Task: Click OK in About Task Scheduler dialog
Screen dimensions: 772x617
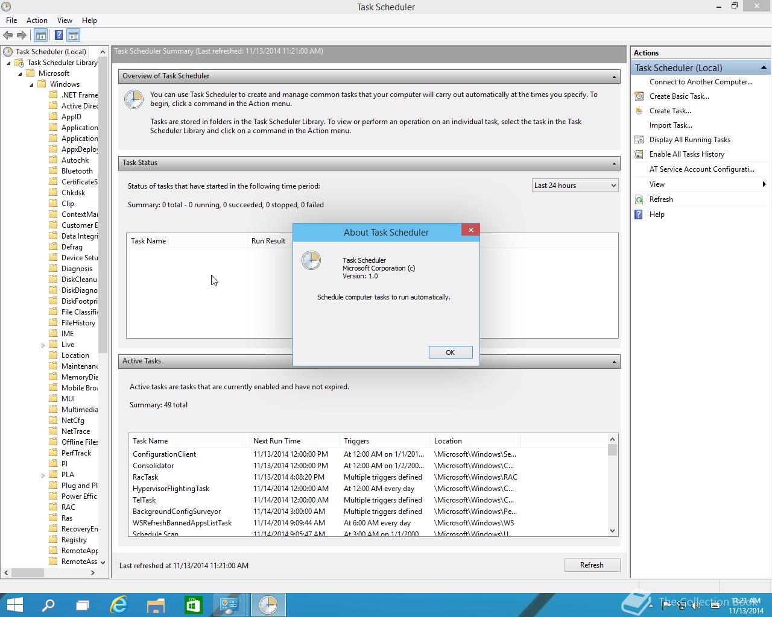Action: click(x=451, y=352)
